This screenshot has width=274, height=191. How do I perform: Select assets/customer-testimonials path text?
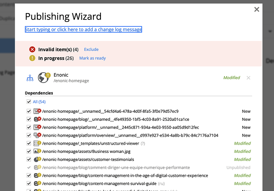(88, 160)
